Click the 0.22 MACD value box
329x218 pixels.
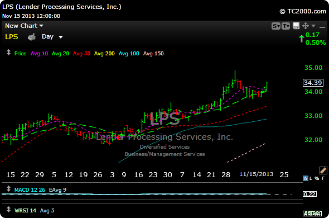309,194
